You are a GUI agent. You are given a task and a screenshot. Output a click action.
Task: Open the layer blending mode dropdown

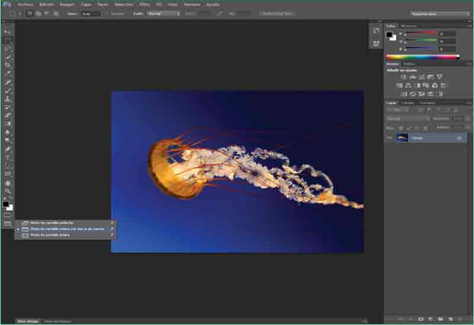[408, 118]
